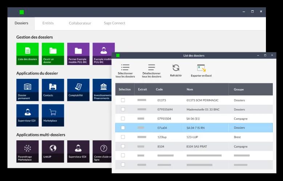Open Superviseur EDI under Applications du dossier
This screenshot has height=181, width=283.
28,115
